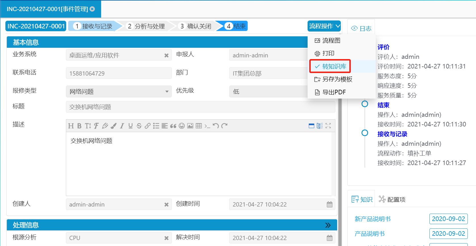Image resolution: width=476 pixels, height=246 pixels.
Task: Open calendar picker for 创建时间
Action: tap(329, 205)
